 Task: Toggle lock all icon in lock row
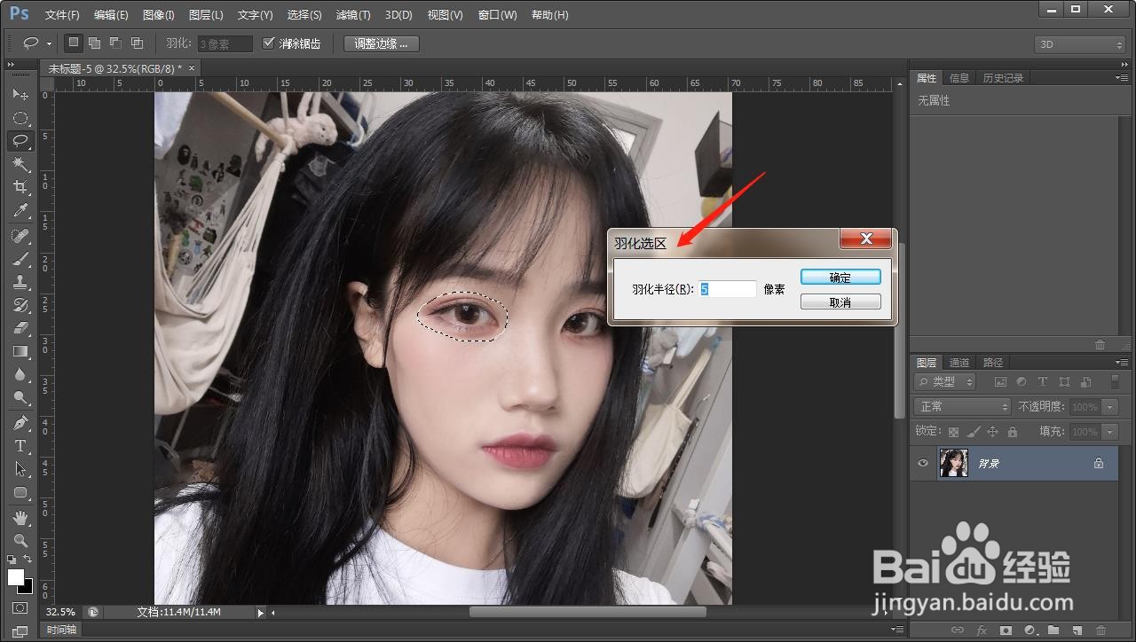(x=1011, y=432)
